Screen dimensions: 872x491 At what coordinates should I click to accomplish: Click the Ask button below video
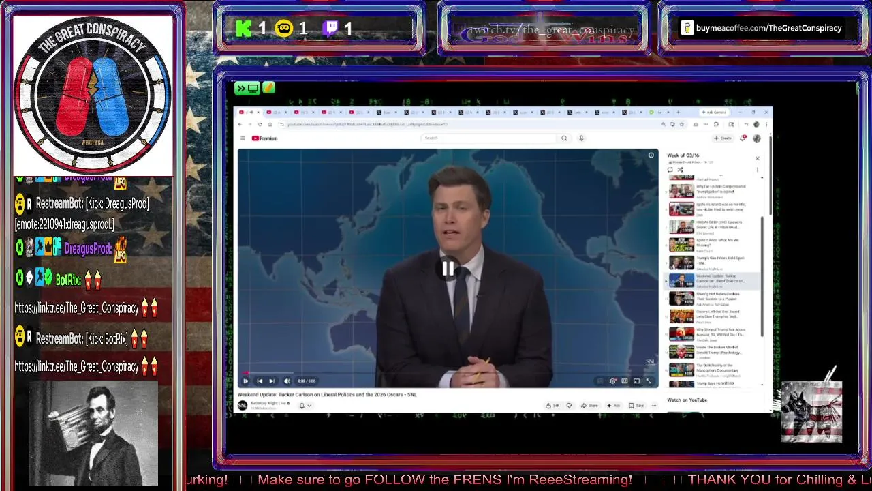[613, 406]
